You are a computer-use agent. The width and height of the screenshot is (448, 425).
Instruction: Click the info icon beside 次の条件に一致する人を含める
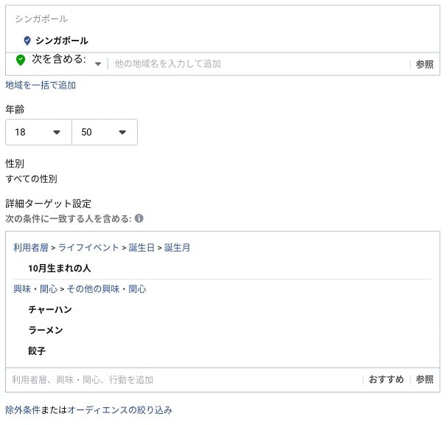point(139,218)
